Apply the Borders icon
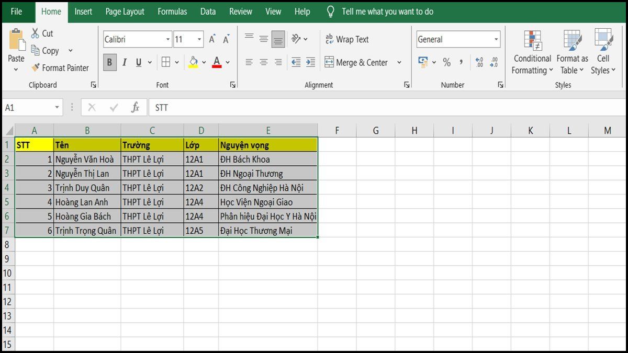 pyautogui.click(x=166, y=62)
